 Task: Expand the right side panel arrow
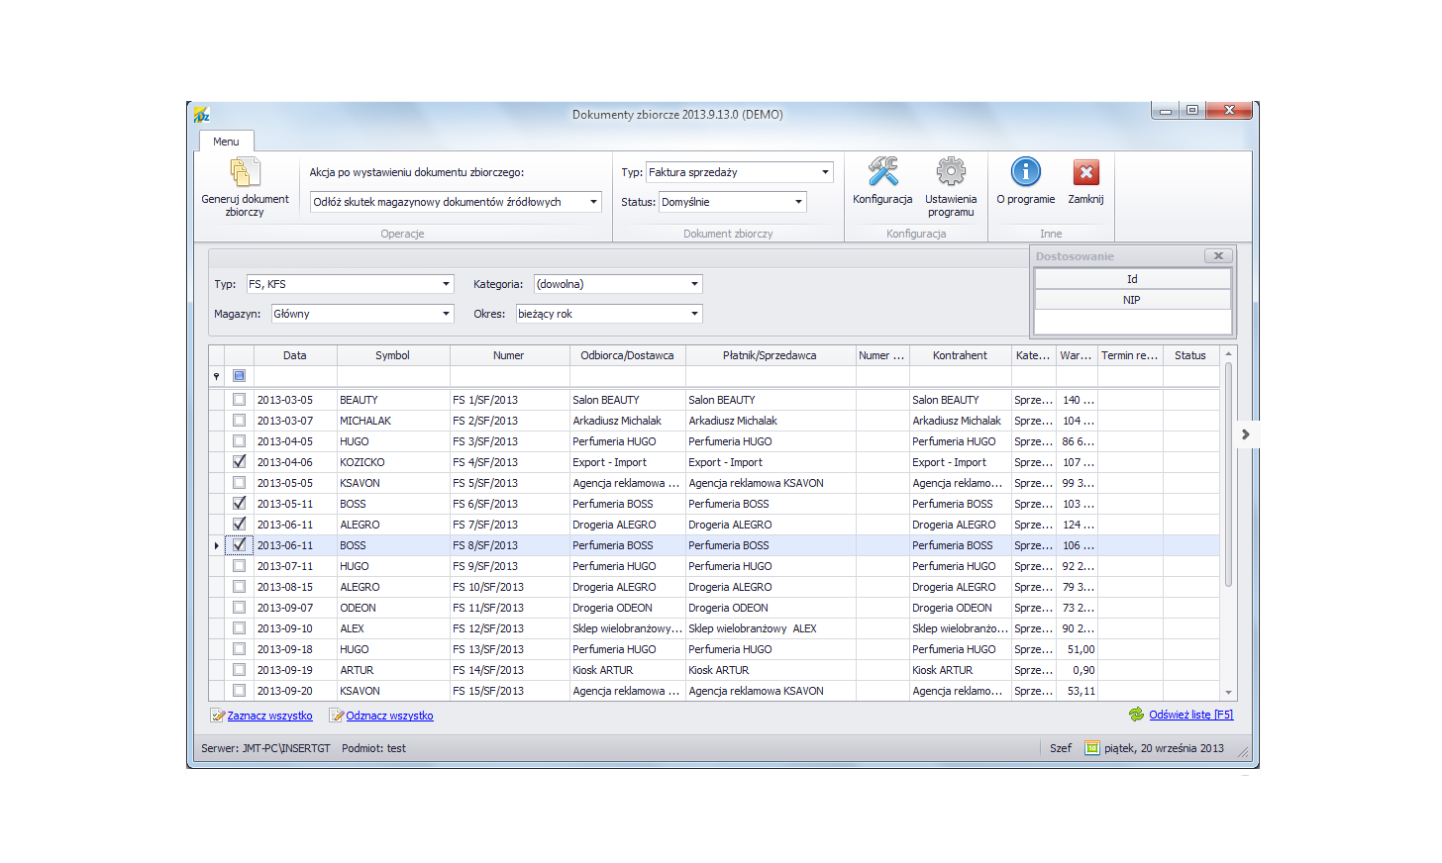click(1246, 434)
